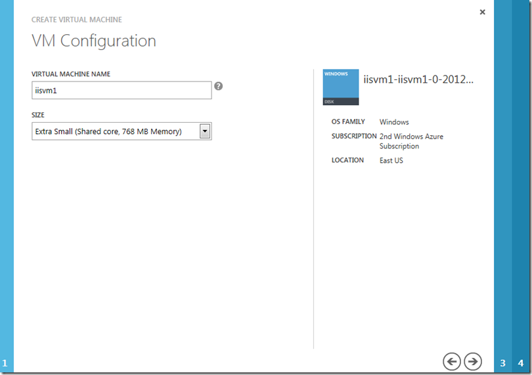This screenshot has height=375, width=532.
Task: Click the OS FAMILY label
Action: pos(348,122)
